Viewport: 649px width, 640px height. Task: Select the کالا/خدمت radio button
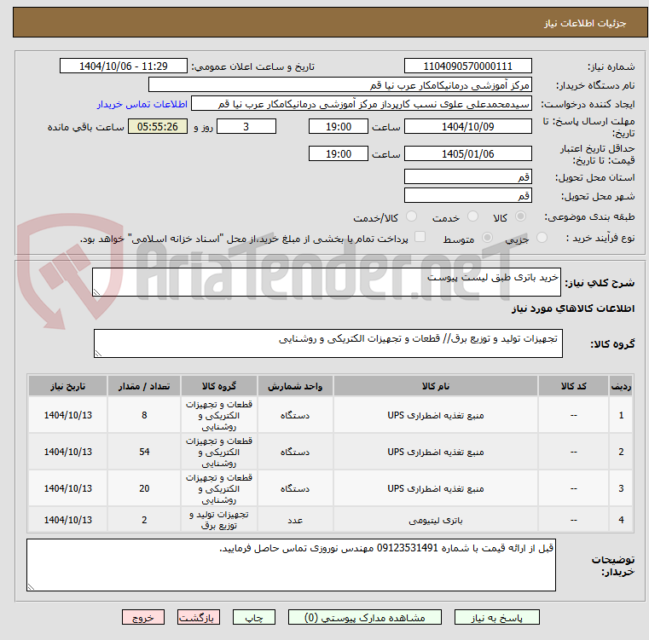click(411, 216)
